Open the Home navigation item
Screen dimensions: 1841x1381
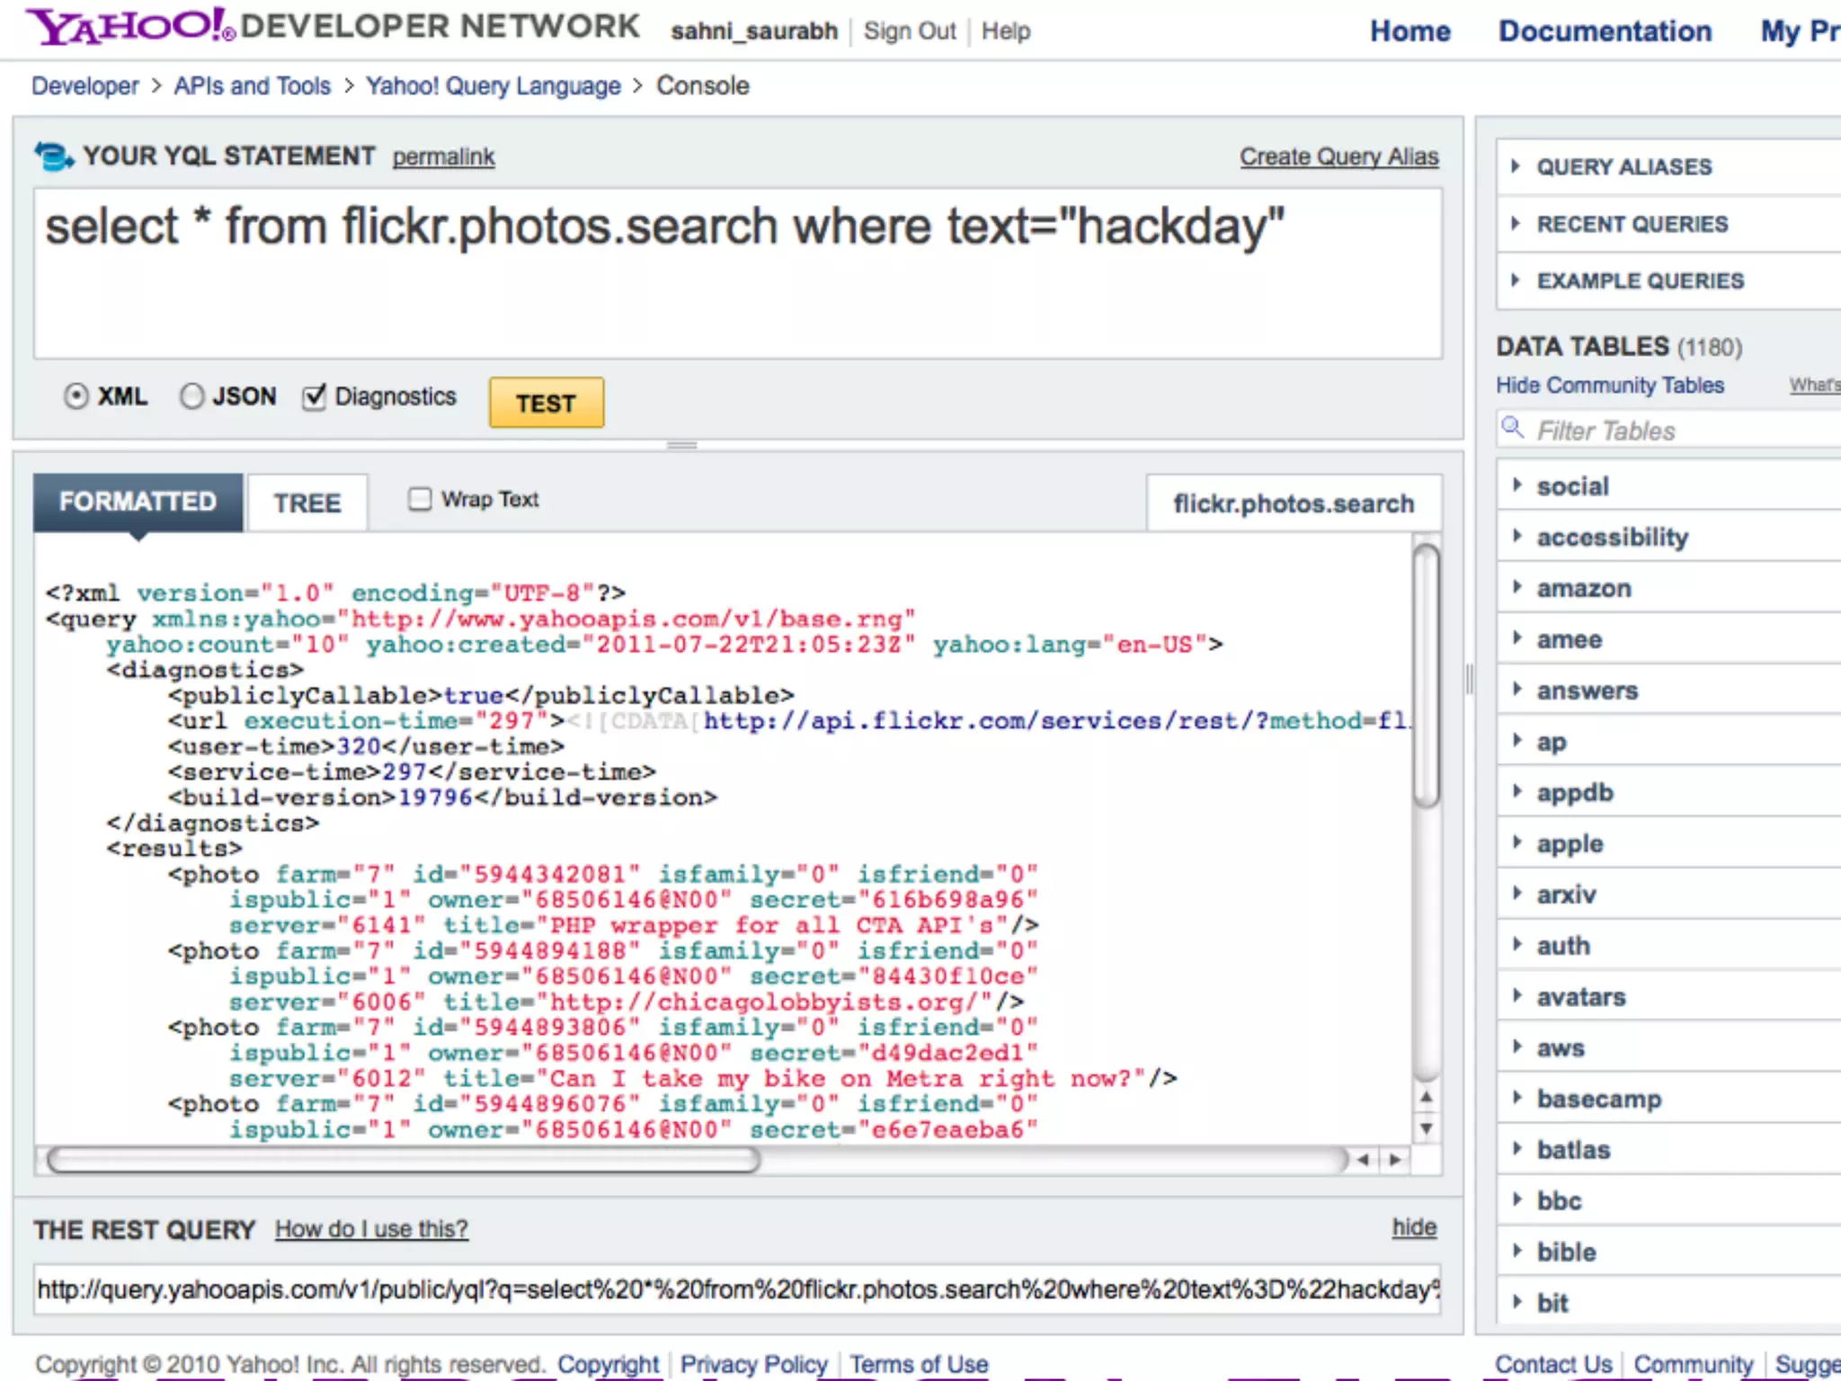[x=1410, y=31]
